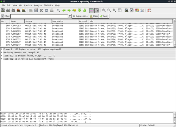Click the packets count status text
Image resolution: width=176 pixels, height=127 pixels.
(x=59, y=125)
